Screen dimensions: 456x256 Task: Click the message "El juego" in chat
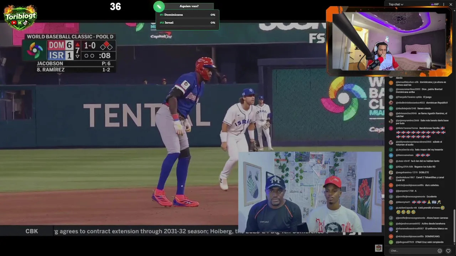point(427,97)
